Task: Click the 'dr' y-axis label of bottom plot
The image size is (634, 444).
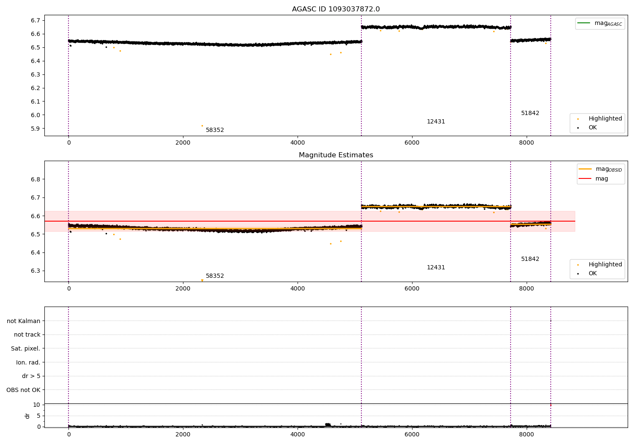Action: click(x=27, y=416)
